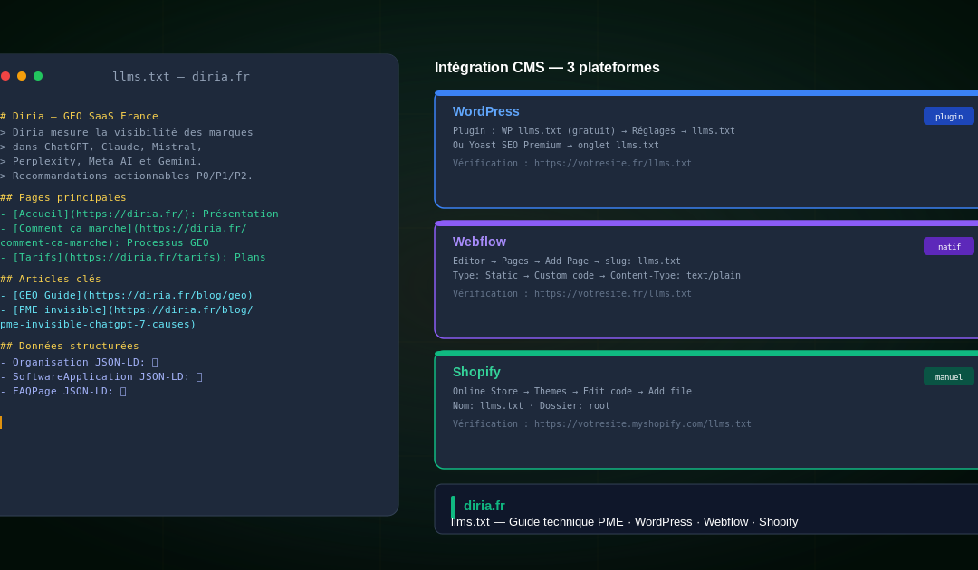The height and width of the screenshot is (570, 978).
Task: Click the Type: Static → Custom code line
Action: 596,275
